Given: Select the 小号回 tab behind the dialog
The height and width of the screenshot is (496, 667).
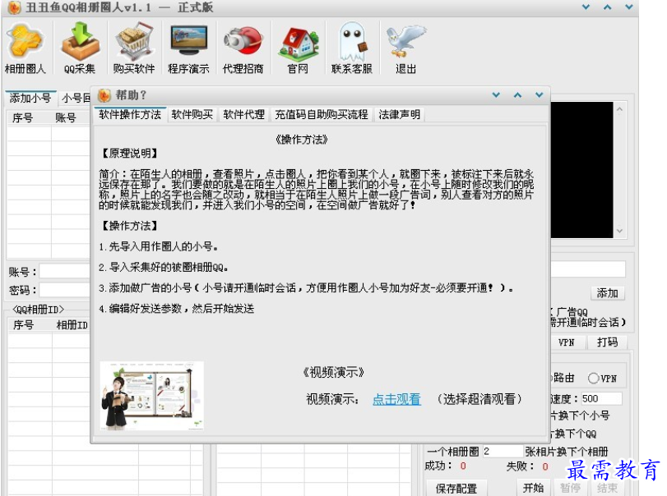Looking at the screenshot, I should 76,98.
